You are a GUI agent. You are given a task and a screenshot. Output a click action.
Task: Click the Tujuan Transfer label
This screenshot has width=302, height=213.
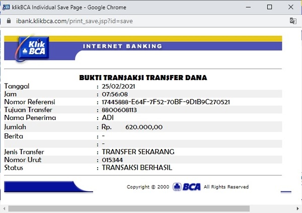click(28, 110)
